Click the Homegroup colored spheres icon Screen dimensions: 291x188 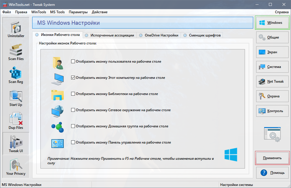58,127
